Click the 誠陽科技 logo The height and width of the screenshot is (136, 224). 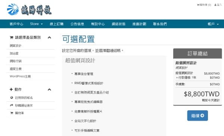coord(29,10)
